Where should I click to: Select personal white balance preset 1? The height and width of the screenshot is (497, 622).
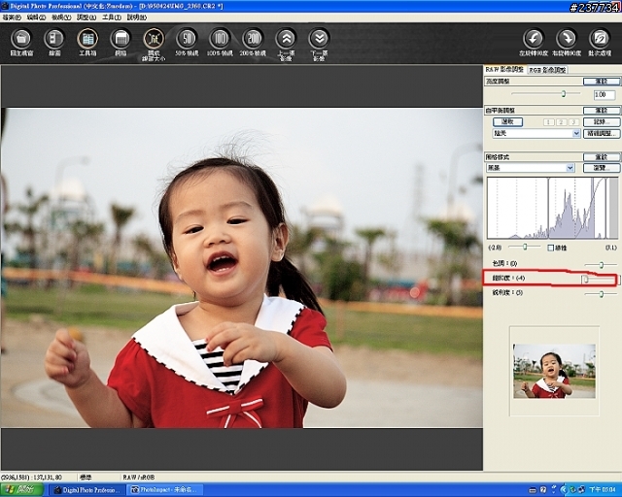point(548,122)
